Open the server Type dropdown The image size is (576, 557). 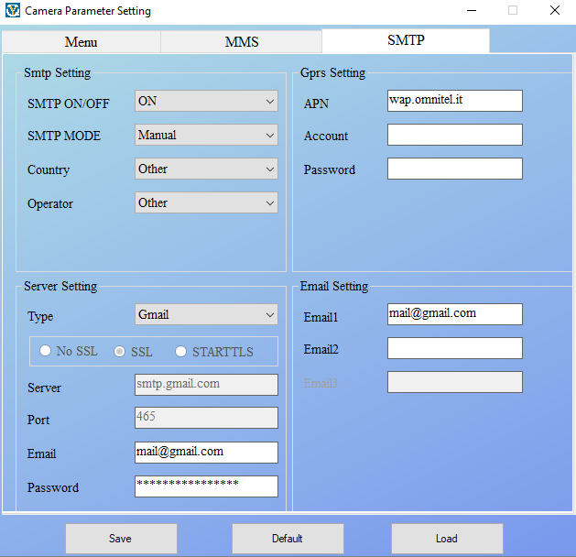pos(206,314)
